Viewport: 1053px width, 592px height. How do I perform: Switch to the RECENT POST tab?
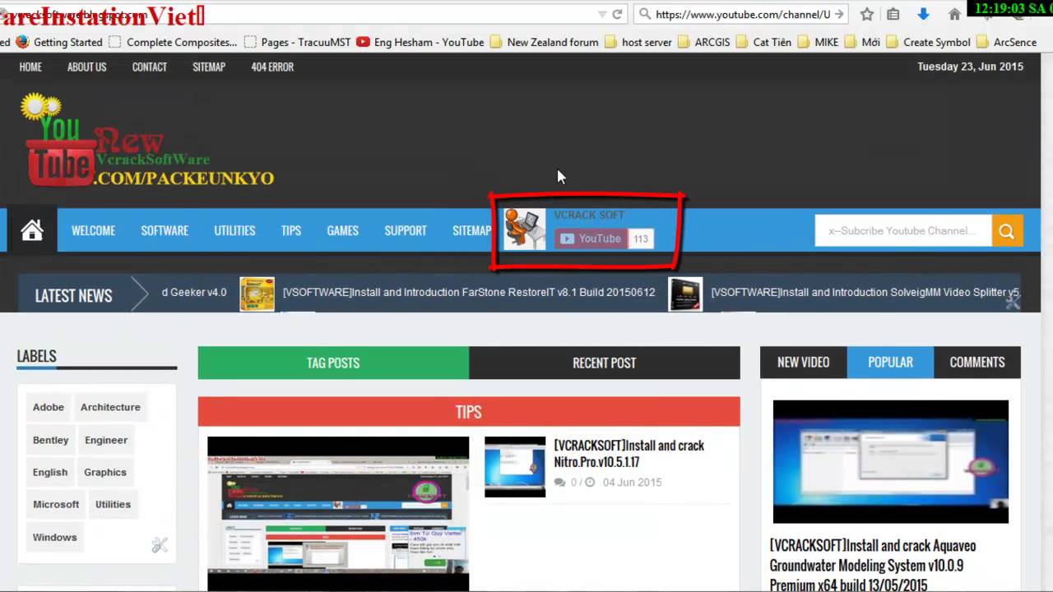[605, 363]
